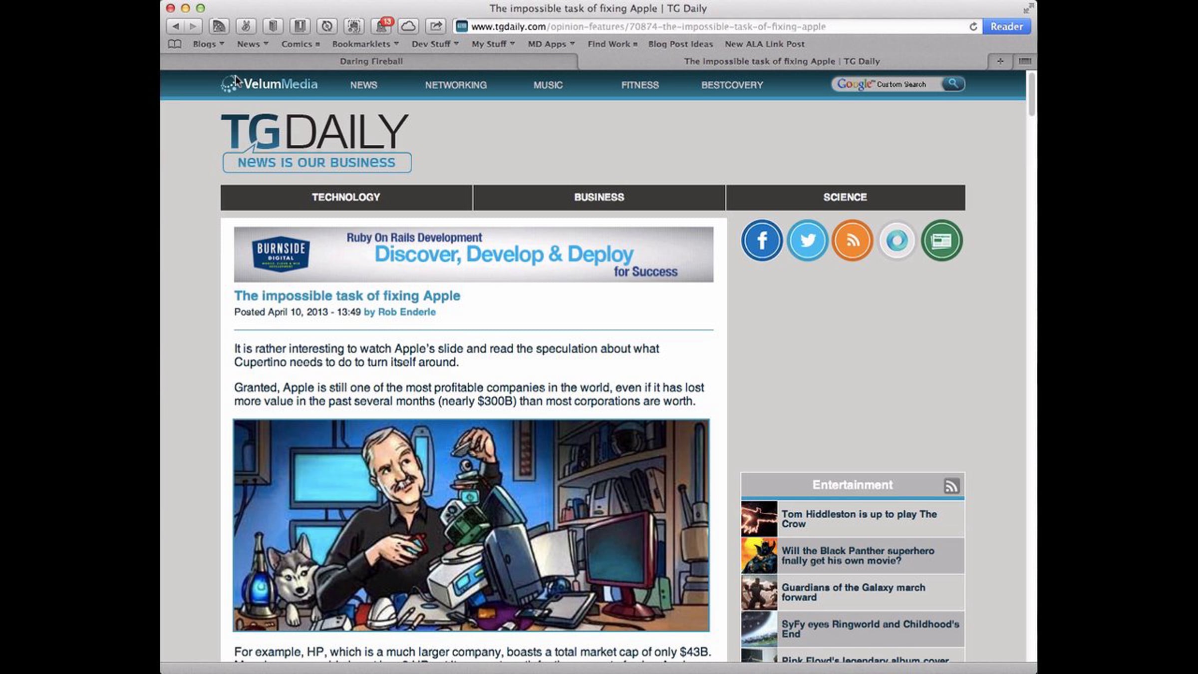Open the BUSINESS section tab
Viewport: 1198px width, 674px height.
point(599,197)
